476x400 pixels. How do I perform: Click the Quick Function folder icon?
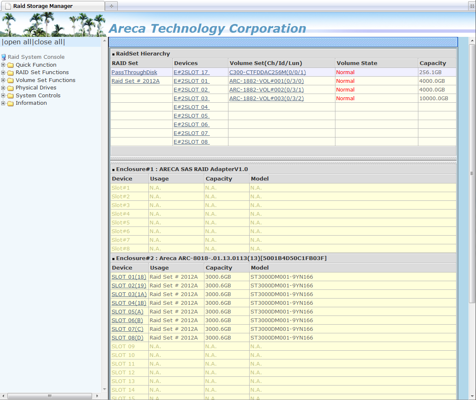pyautogui.click(x=10, y=65)
